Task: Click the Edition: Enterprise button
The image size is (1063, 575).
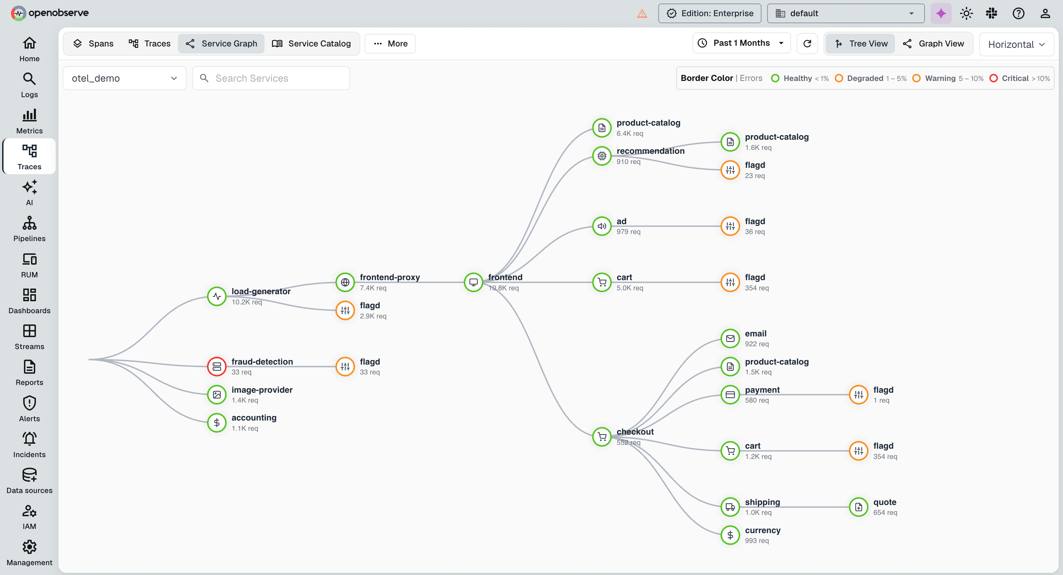Action: click(710, 13)
